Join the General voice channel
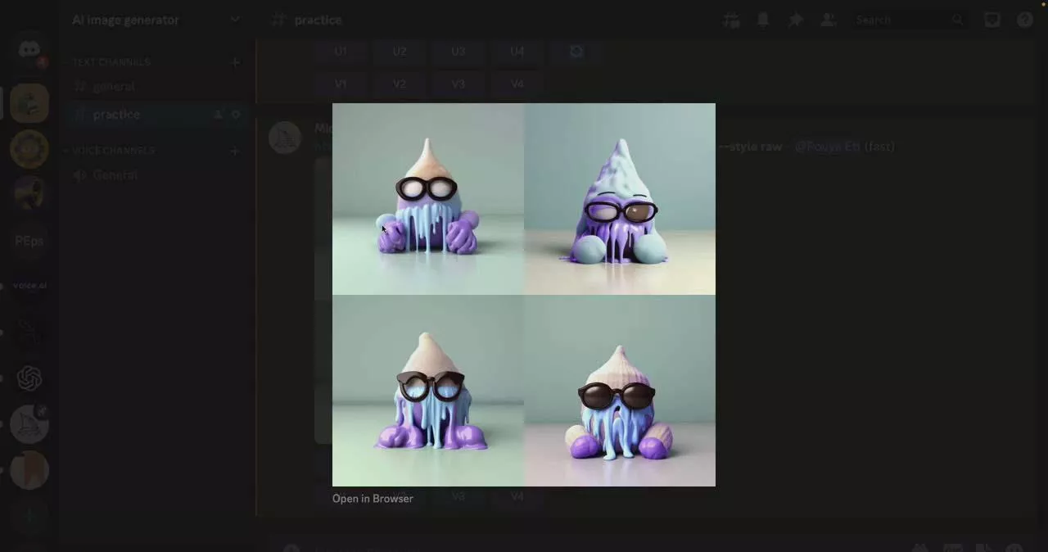 point(115,174)
